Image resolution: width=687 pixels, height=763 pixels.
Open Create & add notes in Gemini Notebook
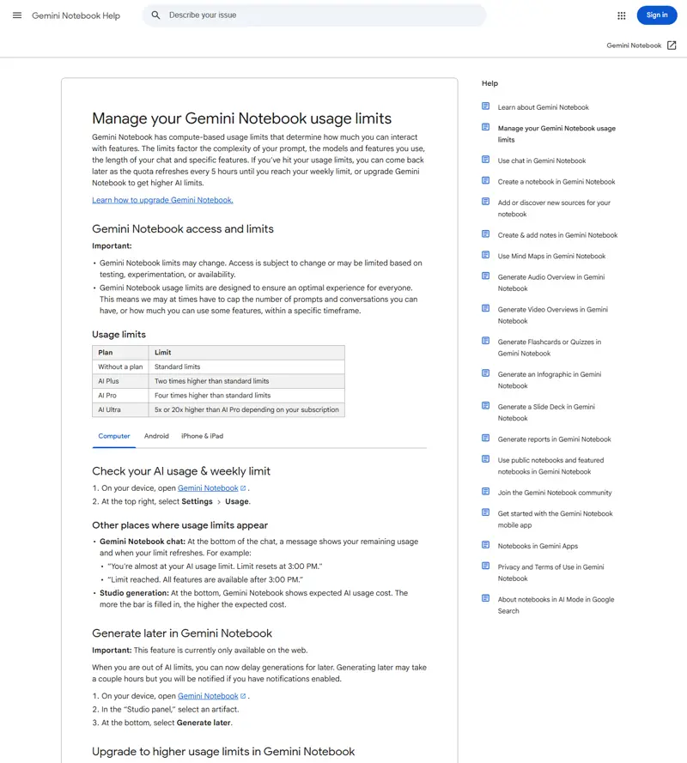coord(557,235)
